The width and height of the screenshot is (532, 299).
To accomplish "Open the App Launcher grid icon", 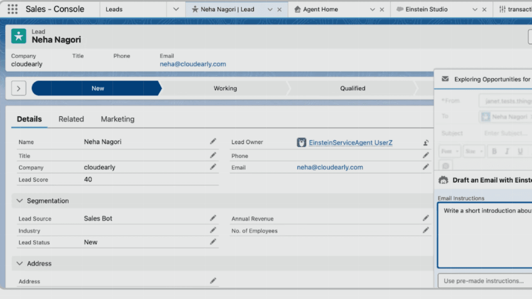I will [x=12, y=9].
